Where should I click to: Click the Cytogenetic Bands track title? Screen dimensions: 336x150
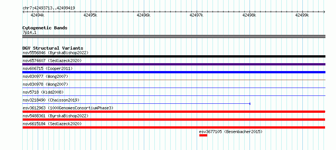click(45, 28)
